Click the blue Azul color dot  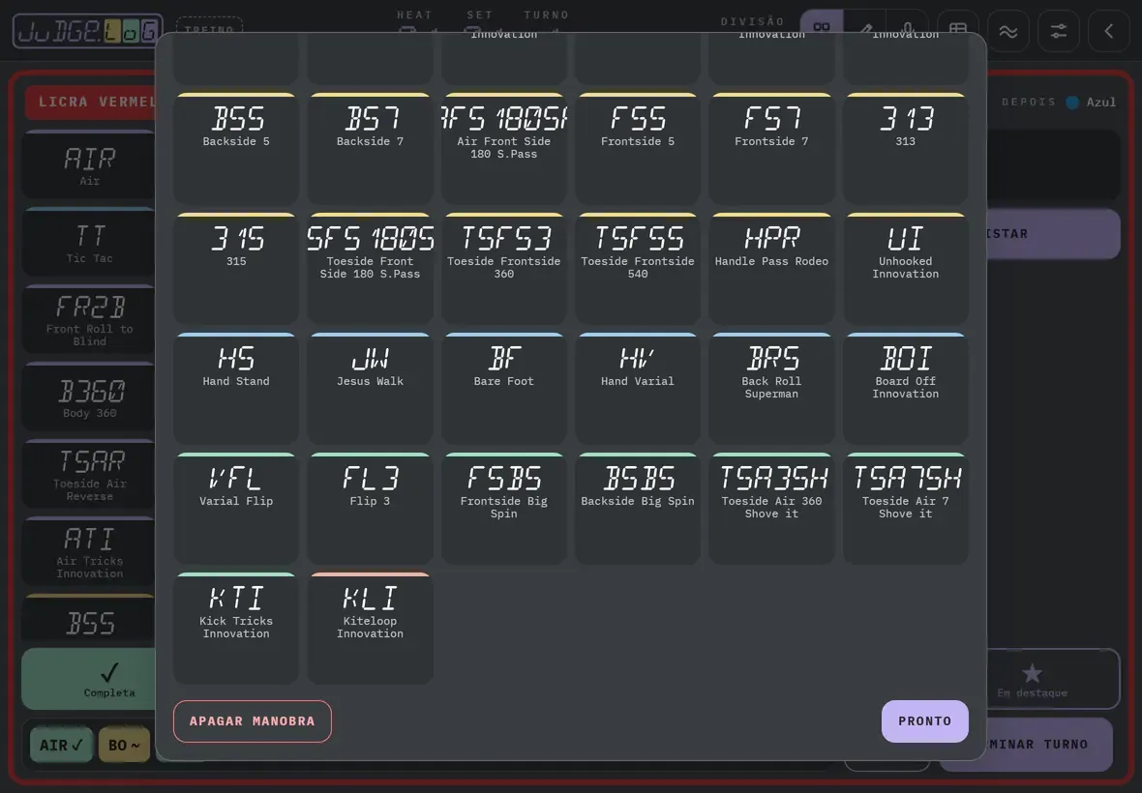tap(1072, 103)
